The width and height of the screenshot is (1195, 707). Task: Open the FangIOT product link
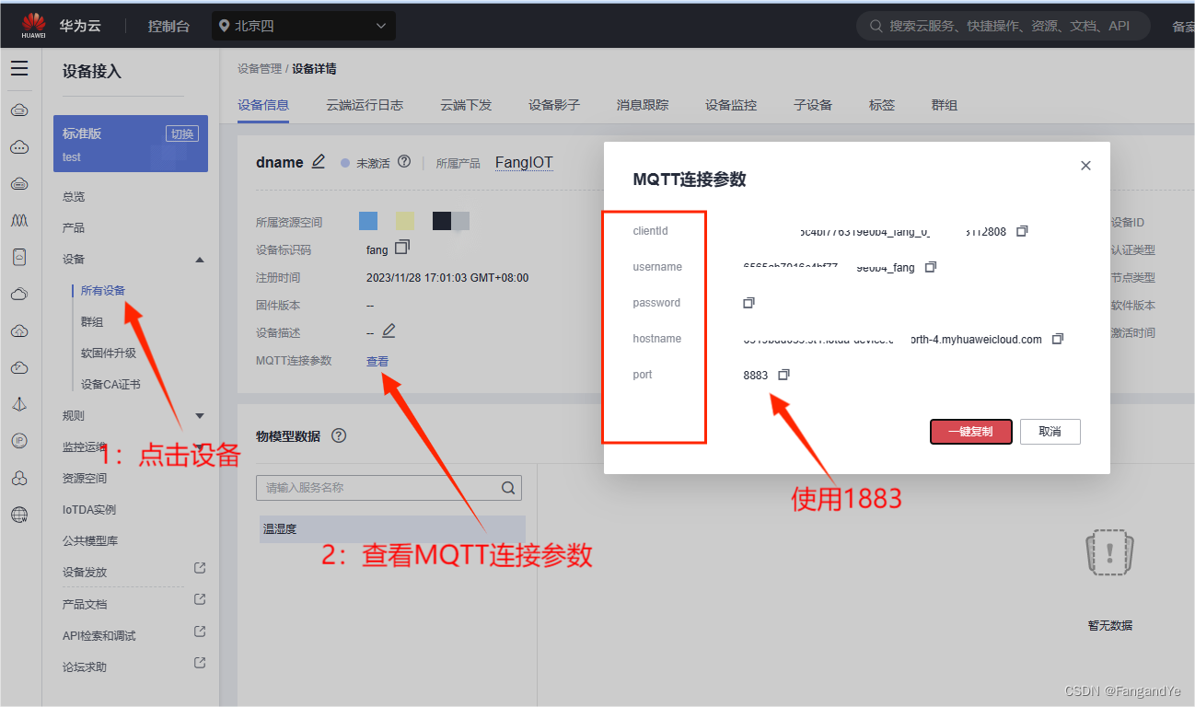click(524, 163)
